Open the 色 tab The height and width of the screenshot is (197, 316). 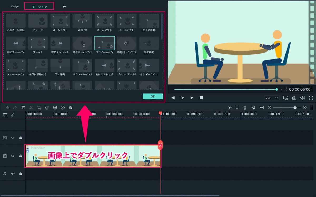pos(65,7)
